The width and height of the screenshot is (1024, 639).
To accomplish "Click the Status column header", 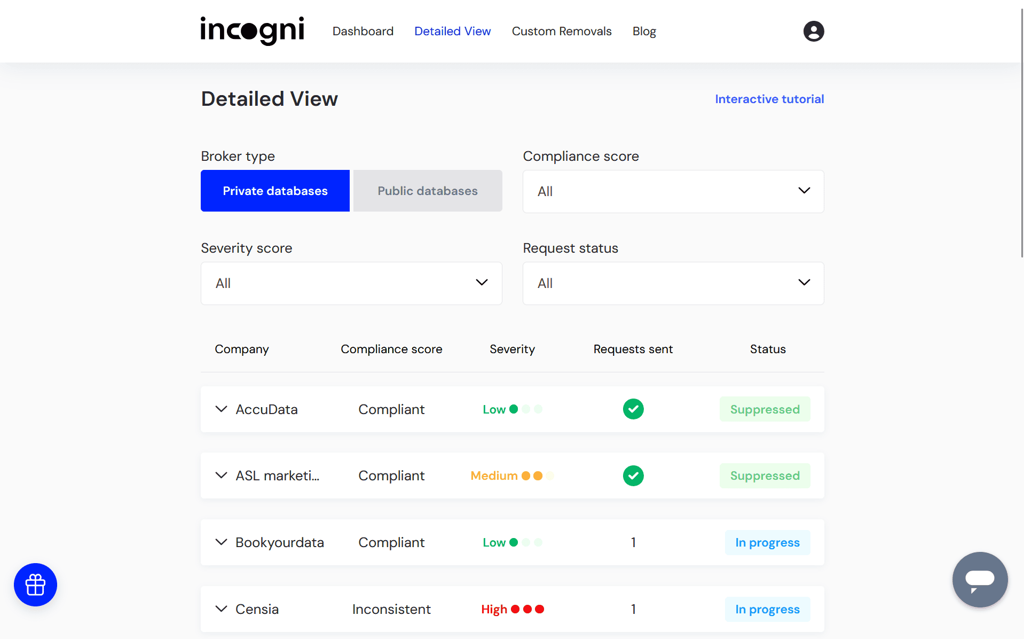I will [x=768, y=349].
